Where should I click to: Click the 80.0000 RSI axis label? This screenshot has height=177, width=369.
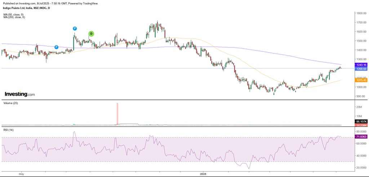tap(361, 131)
